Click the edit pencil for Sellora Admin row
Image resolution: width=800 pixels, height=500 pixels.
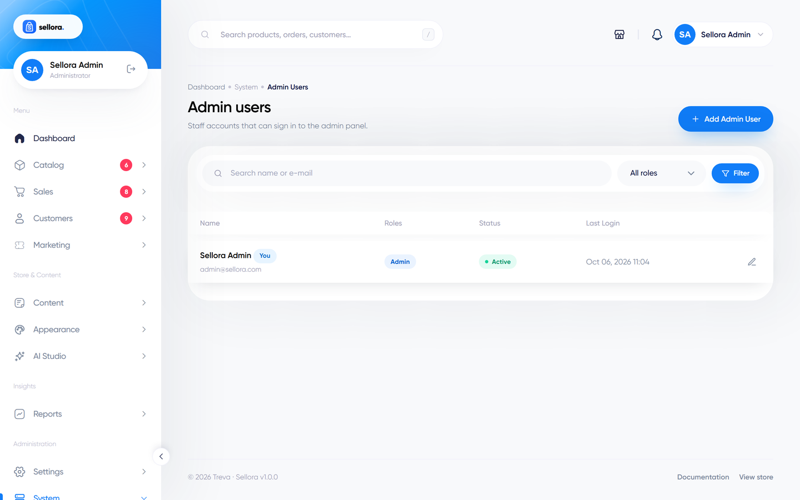752,262
